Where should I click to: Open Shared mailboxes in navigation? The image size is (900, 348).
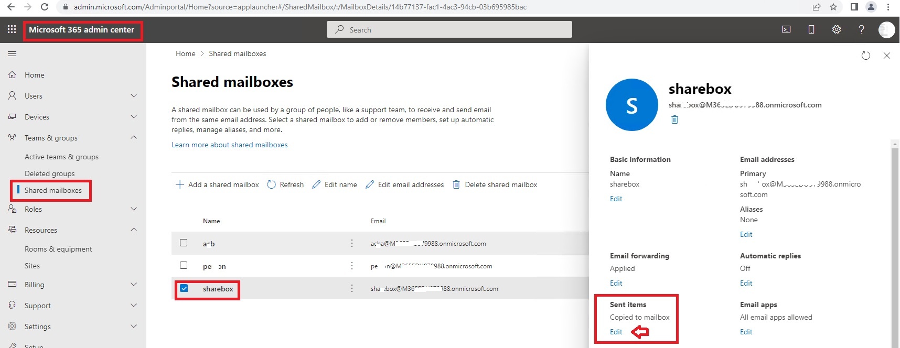coord(53,190)
